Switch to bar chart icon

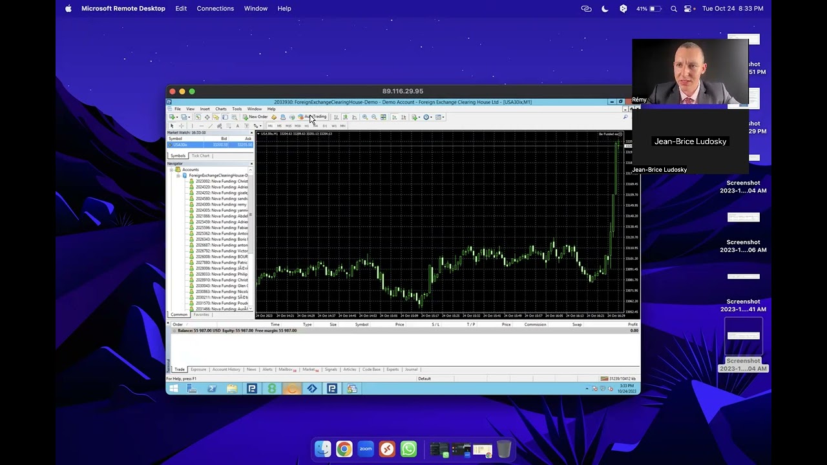[336, 117]
